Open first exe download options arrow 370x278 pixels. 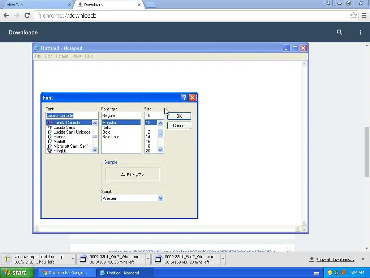coord(148,259)
